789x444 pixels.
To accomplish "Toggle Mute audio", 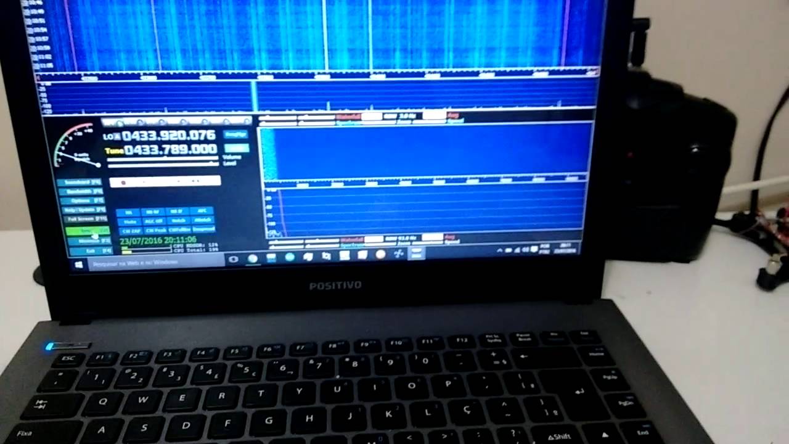I will pyautogui.click(x=129, y=221).
